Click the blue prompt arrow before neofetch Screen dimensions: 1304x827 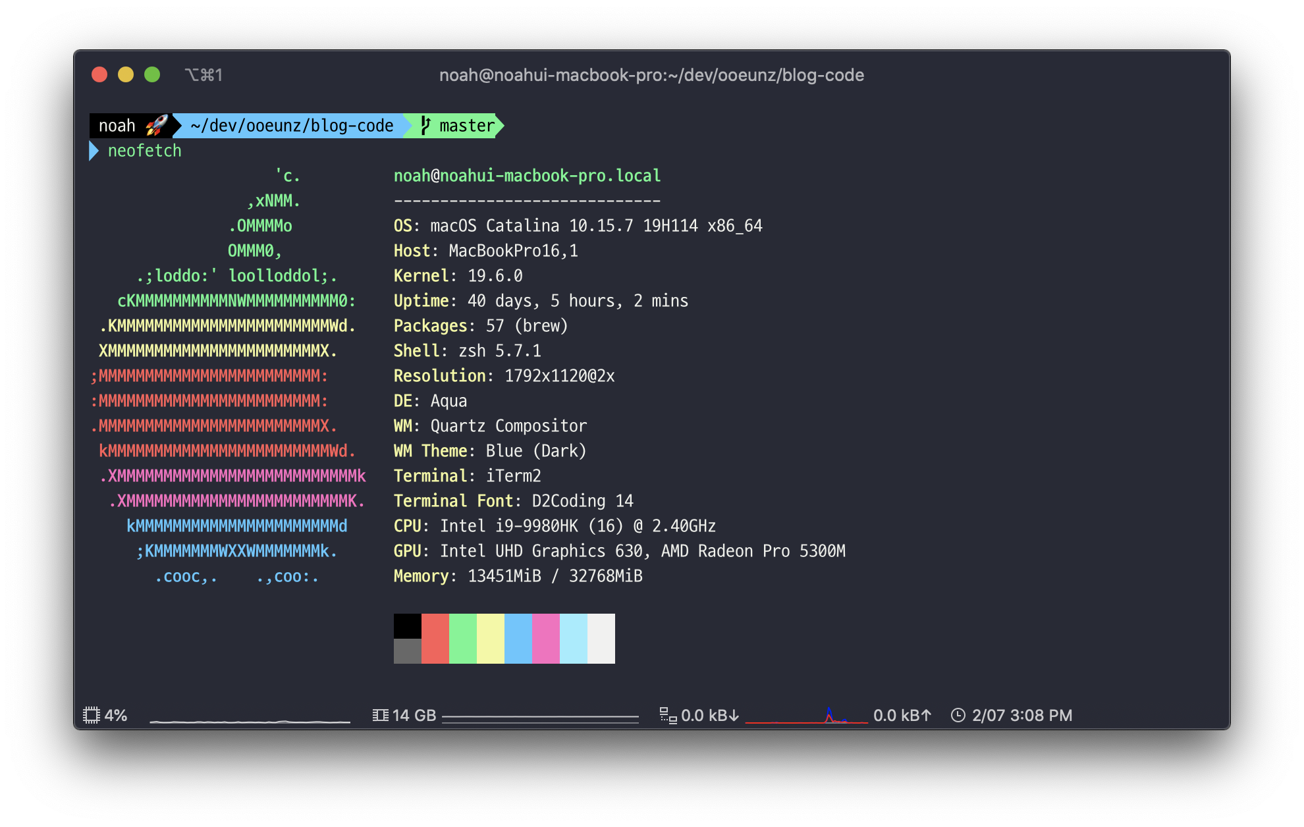(94, 151)
